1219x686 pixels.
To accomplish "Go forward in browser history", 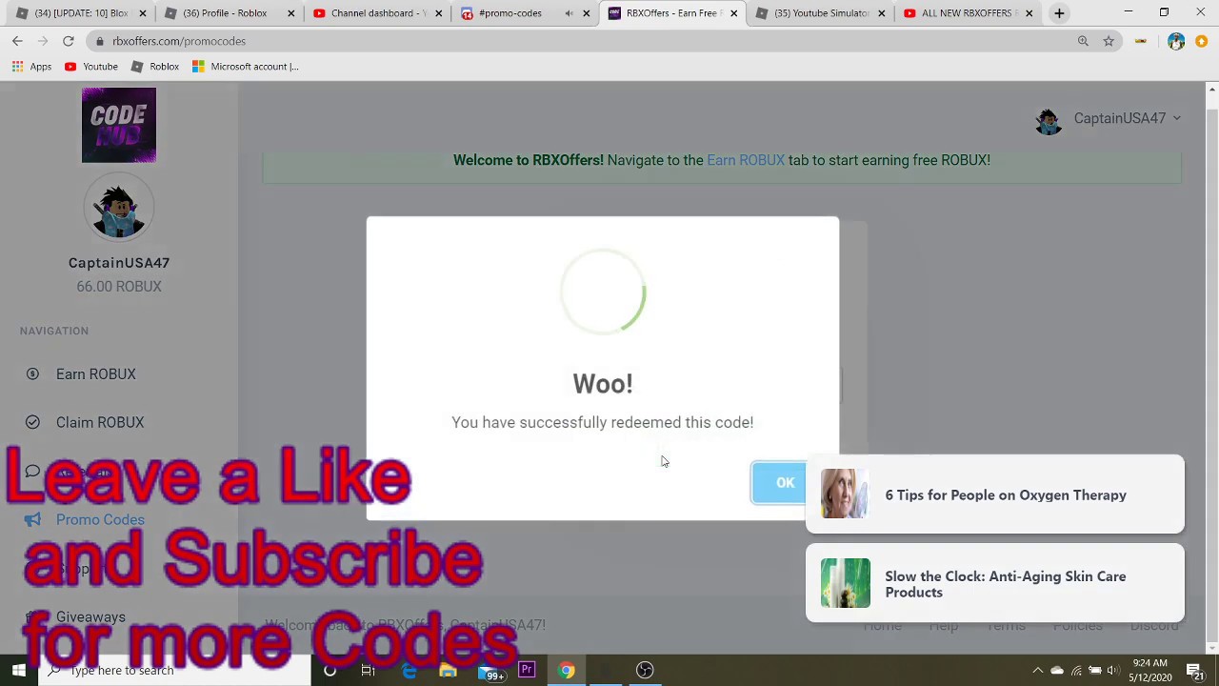I will click(x=43, y=41).
